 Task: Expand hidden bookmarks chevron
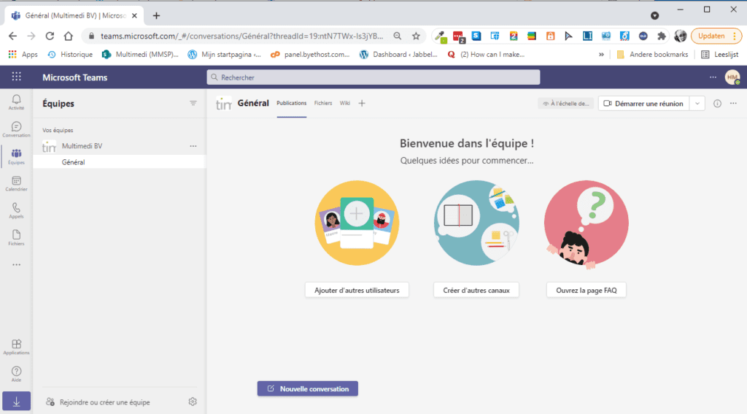(x=601, y=54)
